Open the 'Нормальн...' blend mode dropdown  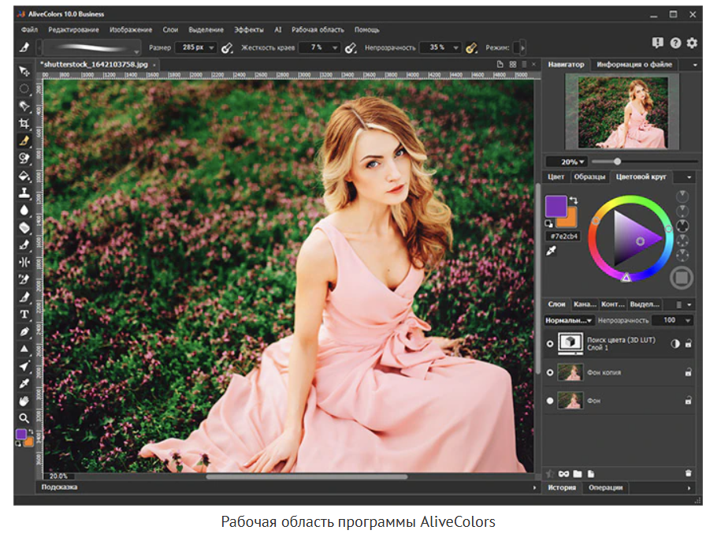coord(569,320)
